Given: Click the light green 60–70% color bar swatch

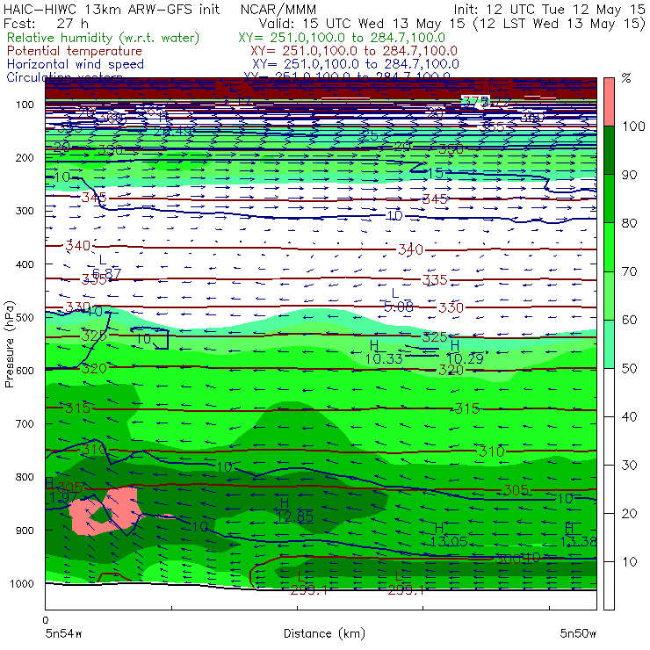Looking at the screenshot, I should pyautogui.click(x=609, y=295).
